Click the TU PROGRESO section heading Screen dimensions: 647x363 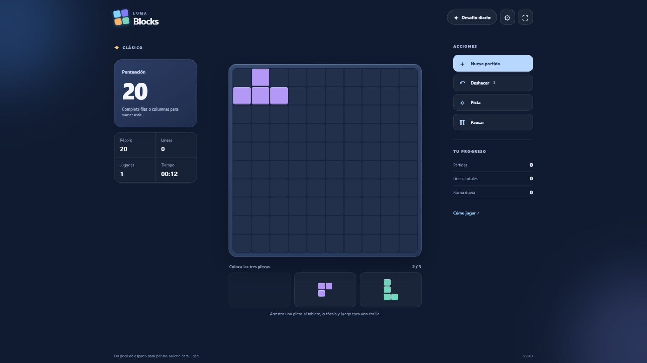pos(469,151)
